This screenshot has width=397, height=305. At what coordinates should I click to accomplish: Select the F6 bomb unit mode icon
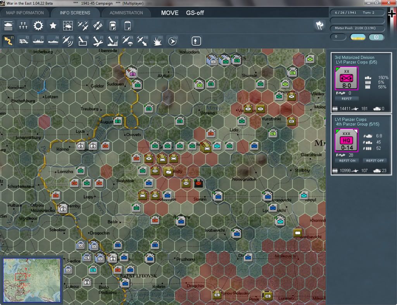[x=83, y=41]
